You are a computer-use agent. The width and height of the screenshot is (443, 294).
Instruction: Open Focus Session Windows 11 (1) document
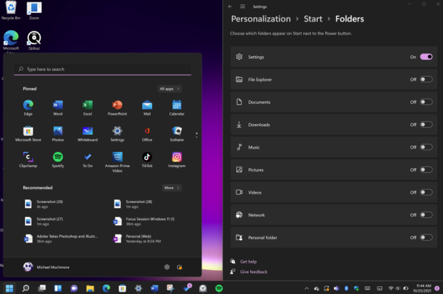pyautogui.click(x=145, y=221)
